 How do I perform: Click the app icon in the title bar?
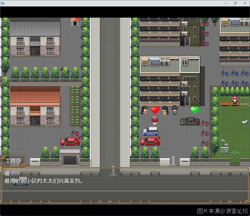point(3,3)
